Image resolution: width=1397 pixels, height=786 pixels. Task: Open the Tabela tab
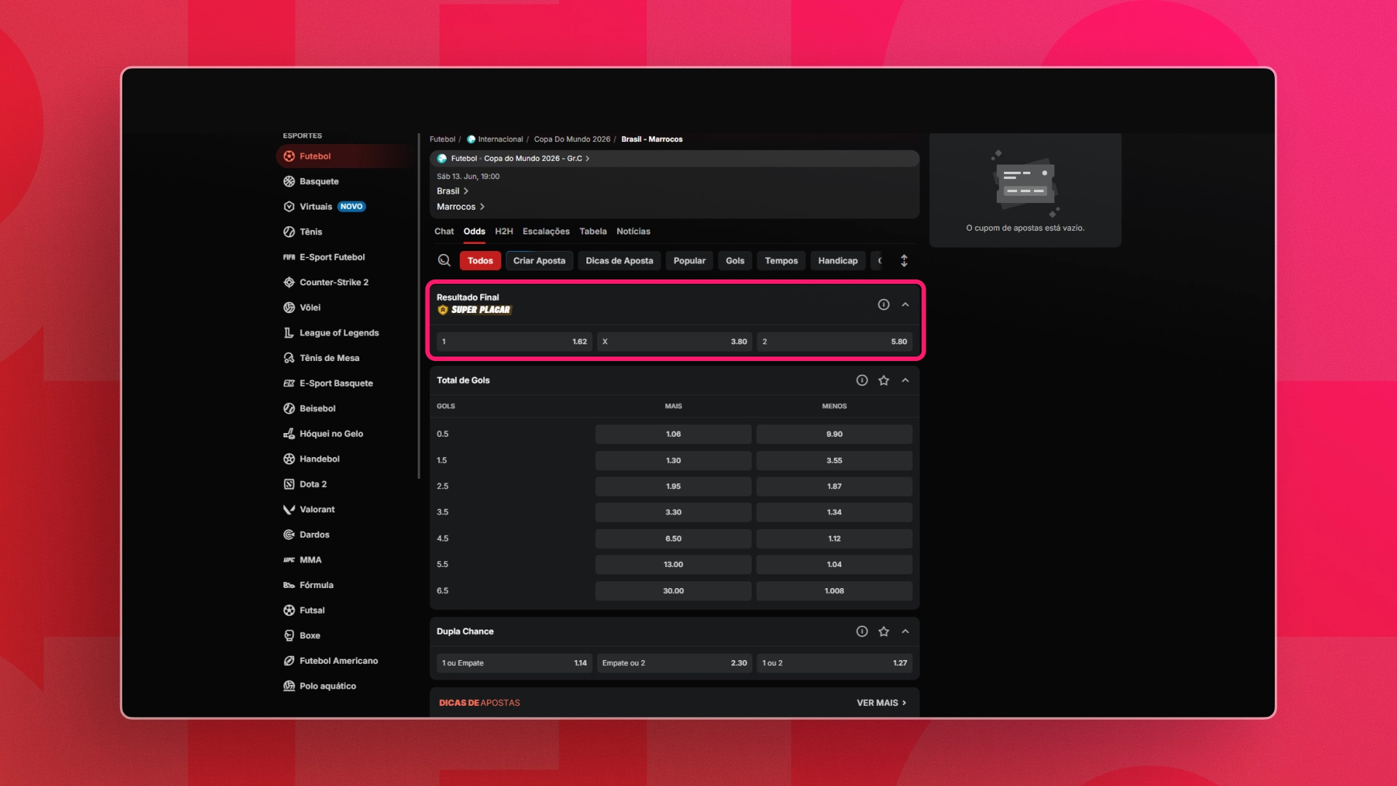pos(593,231)
